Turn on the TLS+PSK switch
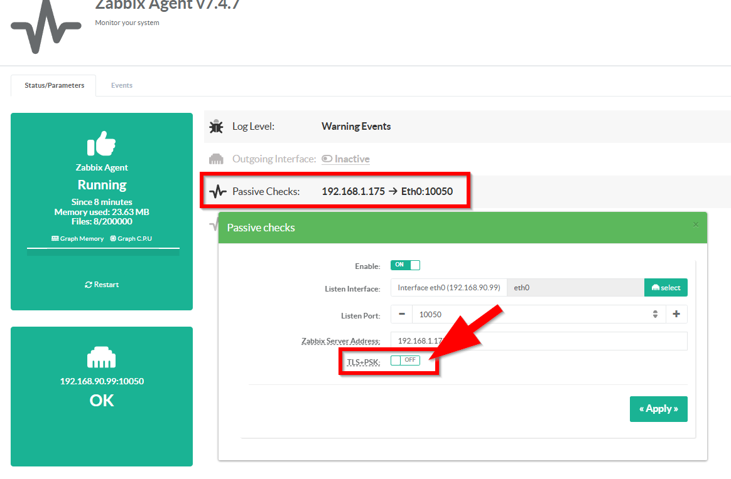The width and height of the screenshot is (731, 479). [x=405, y=361]
